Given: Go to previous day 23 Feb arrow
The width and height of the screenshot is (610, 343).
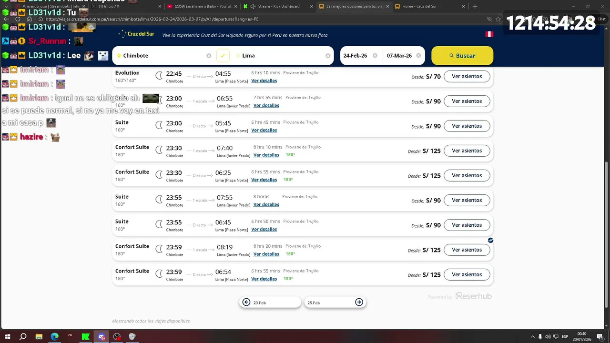Looking at the screenshot, I should [x=246, y=302].
